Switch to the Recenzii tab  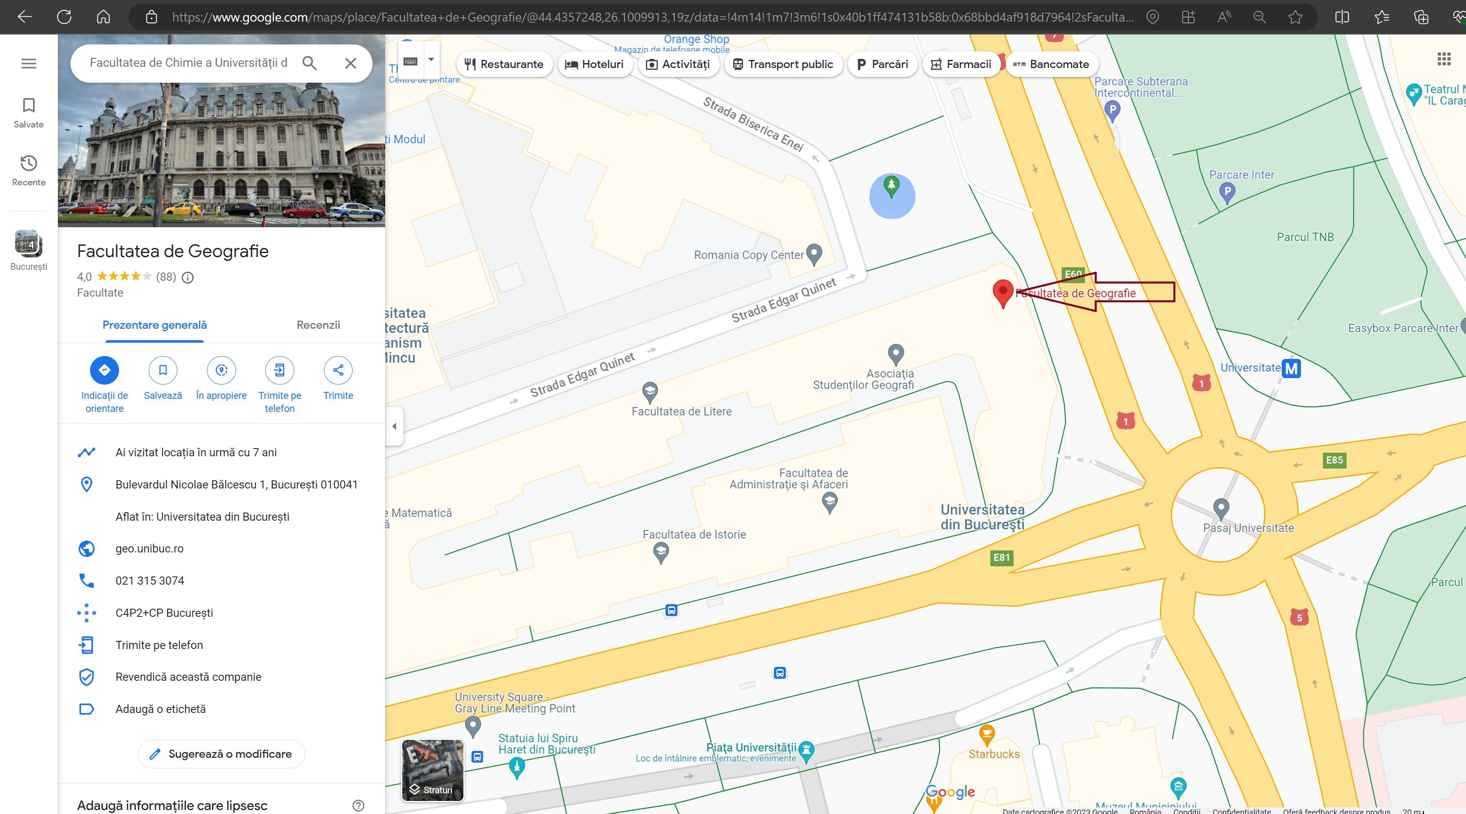[x=318, y=325]
